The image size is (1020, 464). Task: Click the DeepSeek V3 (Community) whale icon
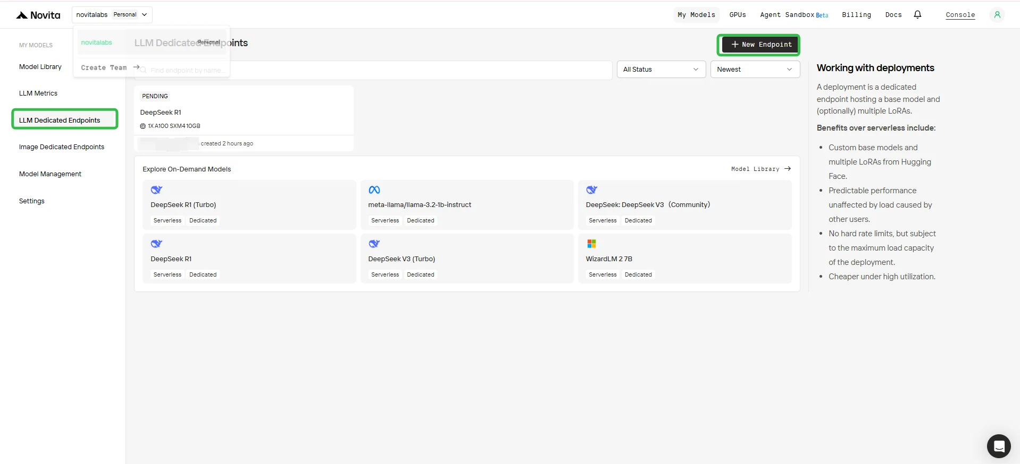(592, 190)
